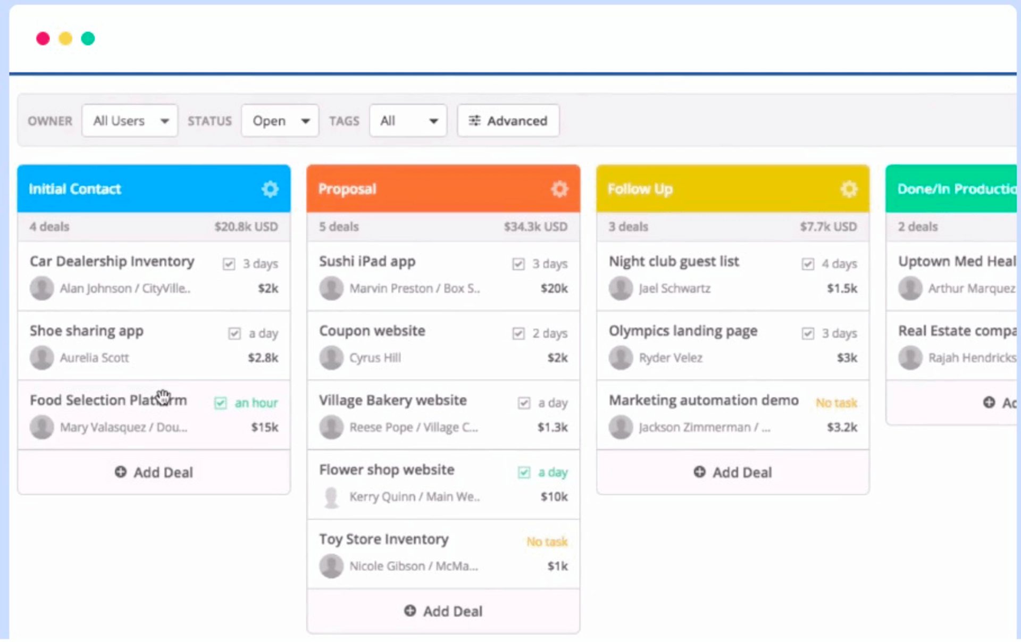The image size is (1021, 642).
Task: Click Aurelia Scott's avatar on Shoe sharing app
Action: pos(41,357)
